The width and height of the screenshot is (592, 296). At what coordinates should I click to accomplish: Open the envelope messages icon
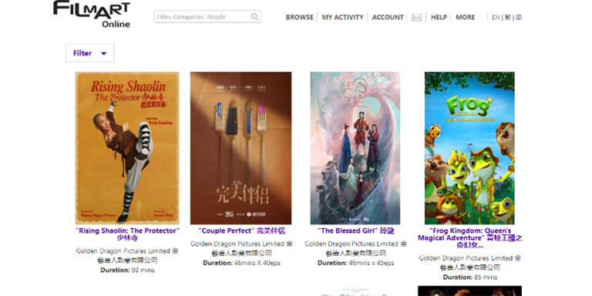point(417,18)
